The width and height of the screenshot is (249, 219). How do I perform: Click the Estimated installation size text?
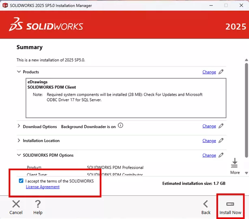point(194,183)
